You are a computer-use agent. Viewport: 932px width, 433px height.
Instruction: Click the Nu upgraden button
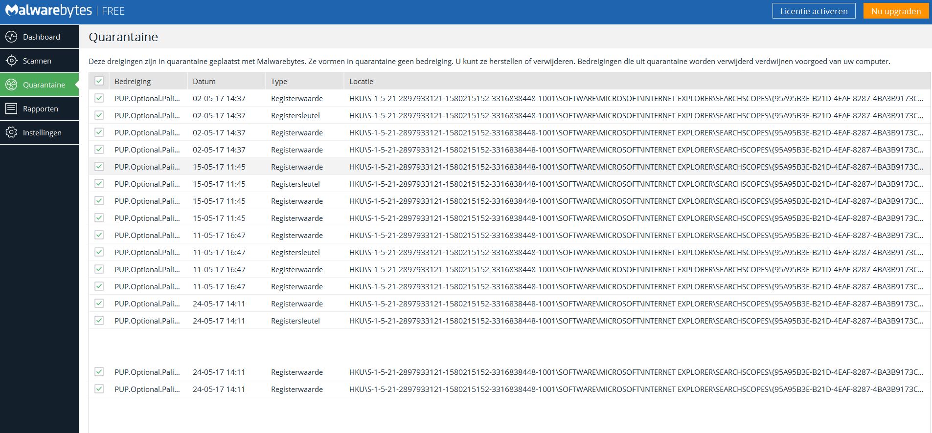tap(896, 11)
